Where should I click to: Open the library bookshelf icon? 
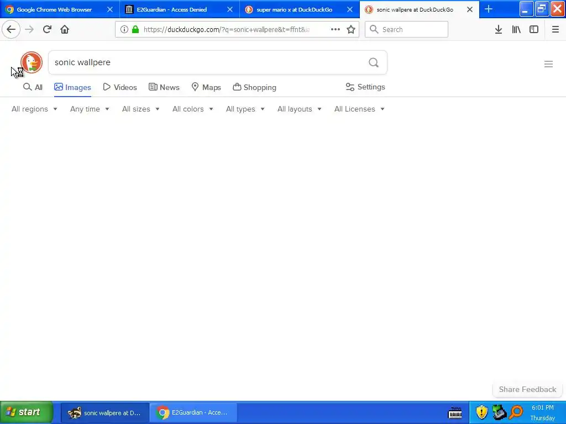click(x=516, y=29)
